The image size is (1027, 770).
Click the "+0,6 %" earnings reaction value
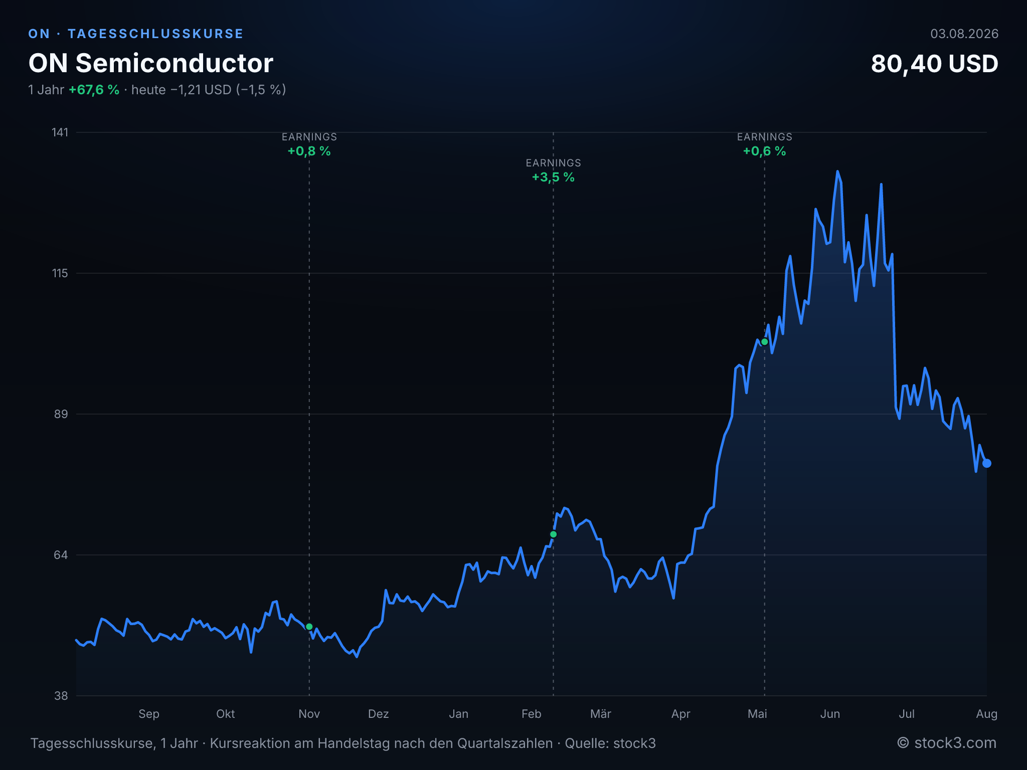[x=764, y=151]
